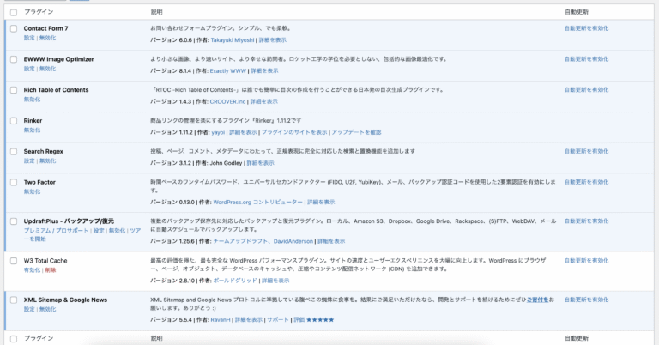Click 無効化 under Contact Form 7

[47, 38]
